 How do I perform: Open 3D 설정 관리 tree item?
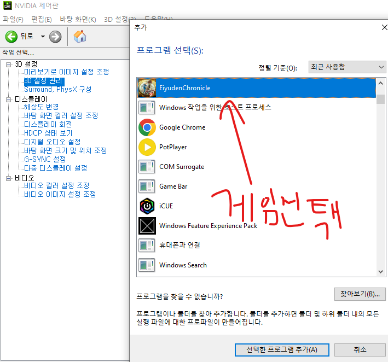coord(44,81)
